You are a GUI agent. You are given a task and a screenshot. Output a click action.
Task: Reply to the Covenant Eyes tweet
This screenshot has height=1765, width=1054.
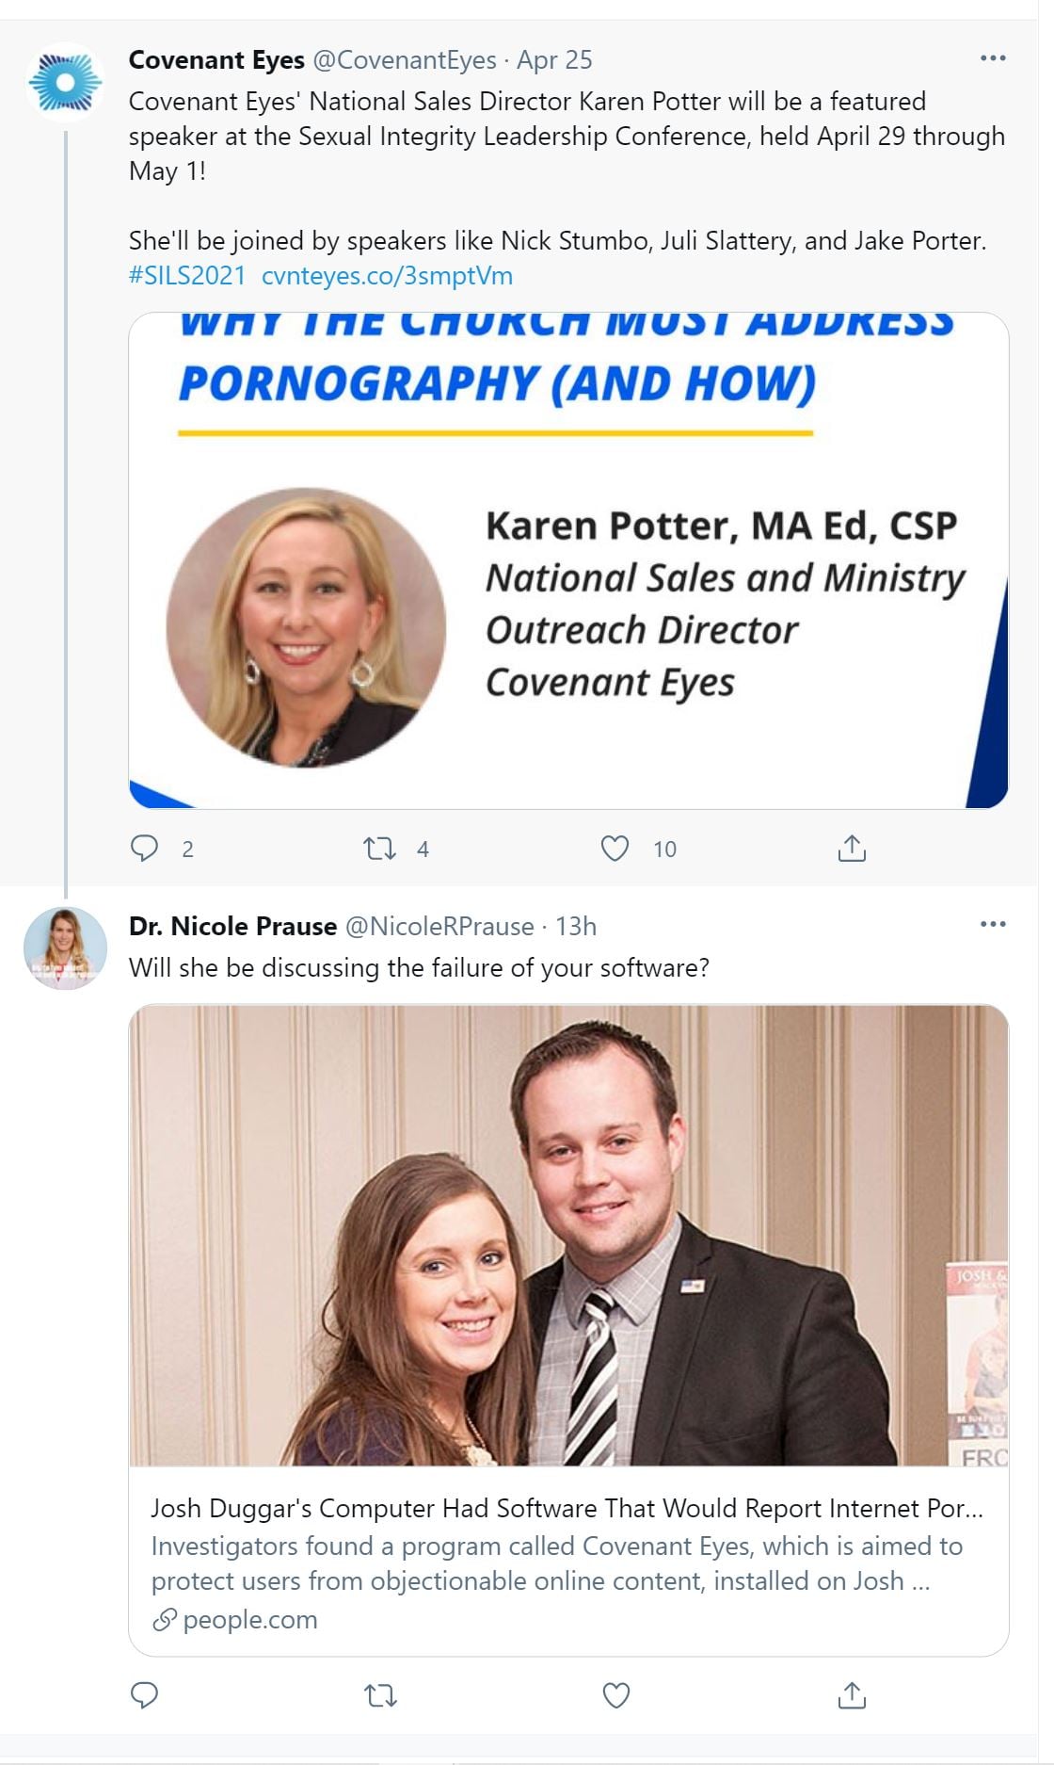click(x=144, y=849)
